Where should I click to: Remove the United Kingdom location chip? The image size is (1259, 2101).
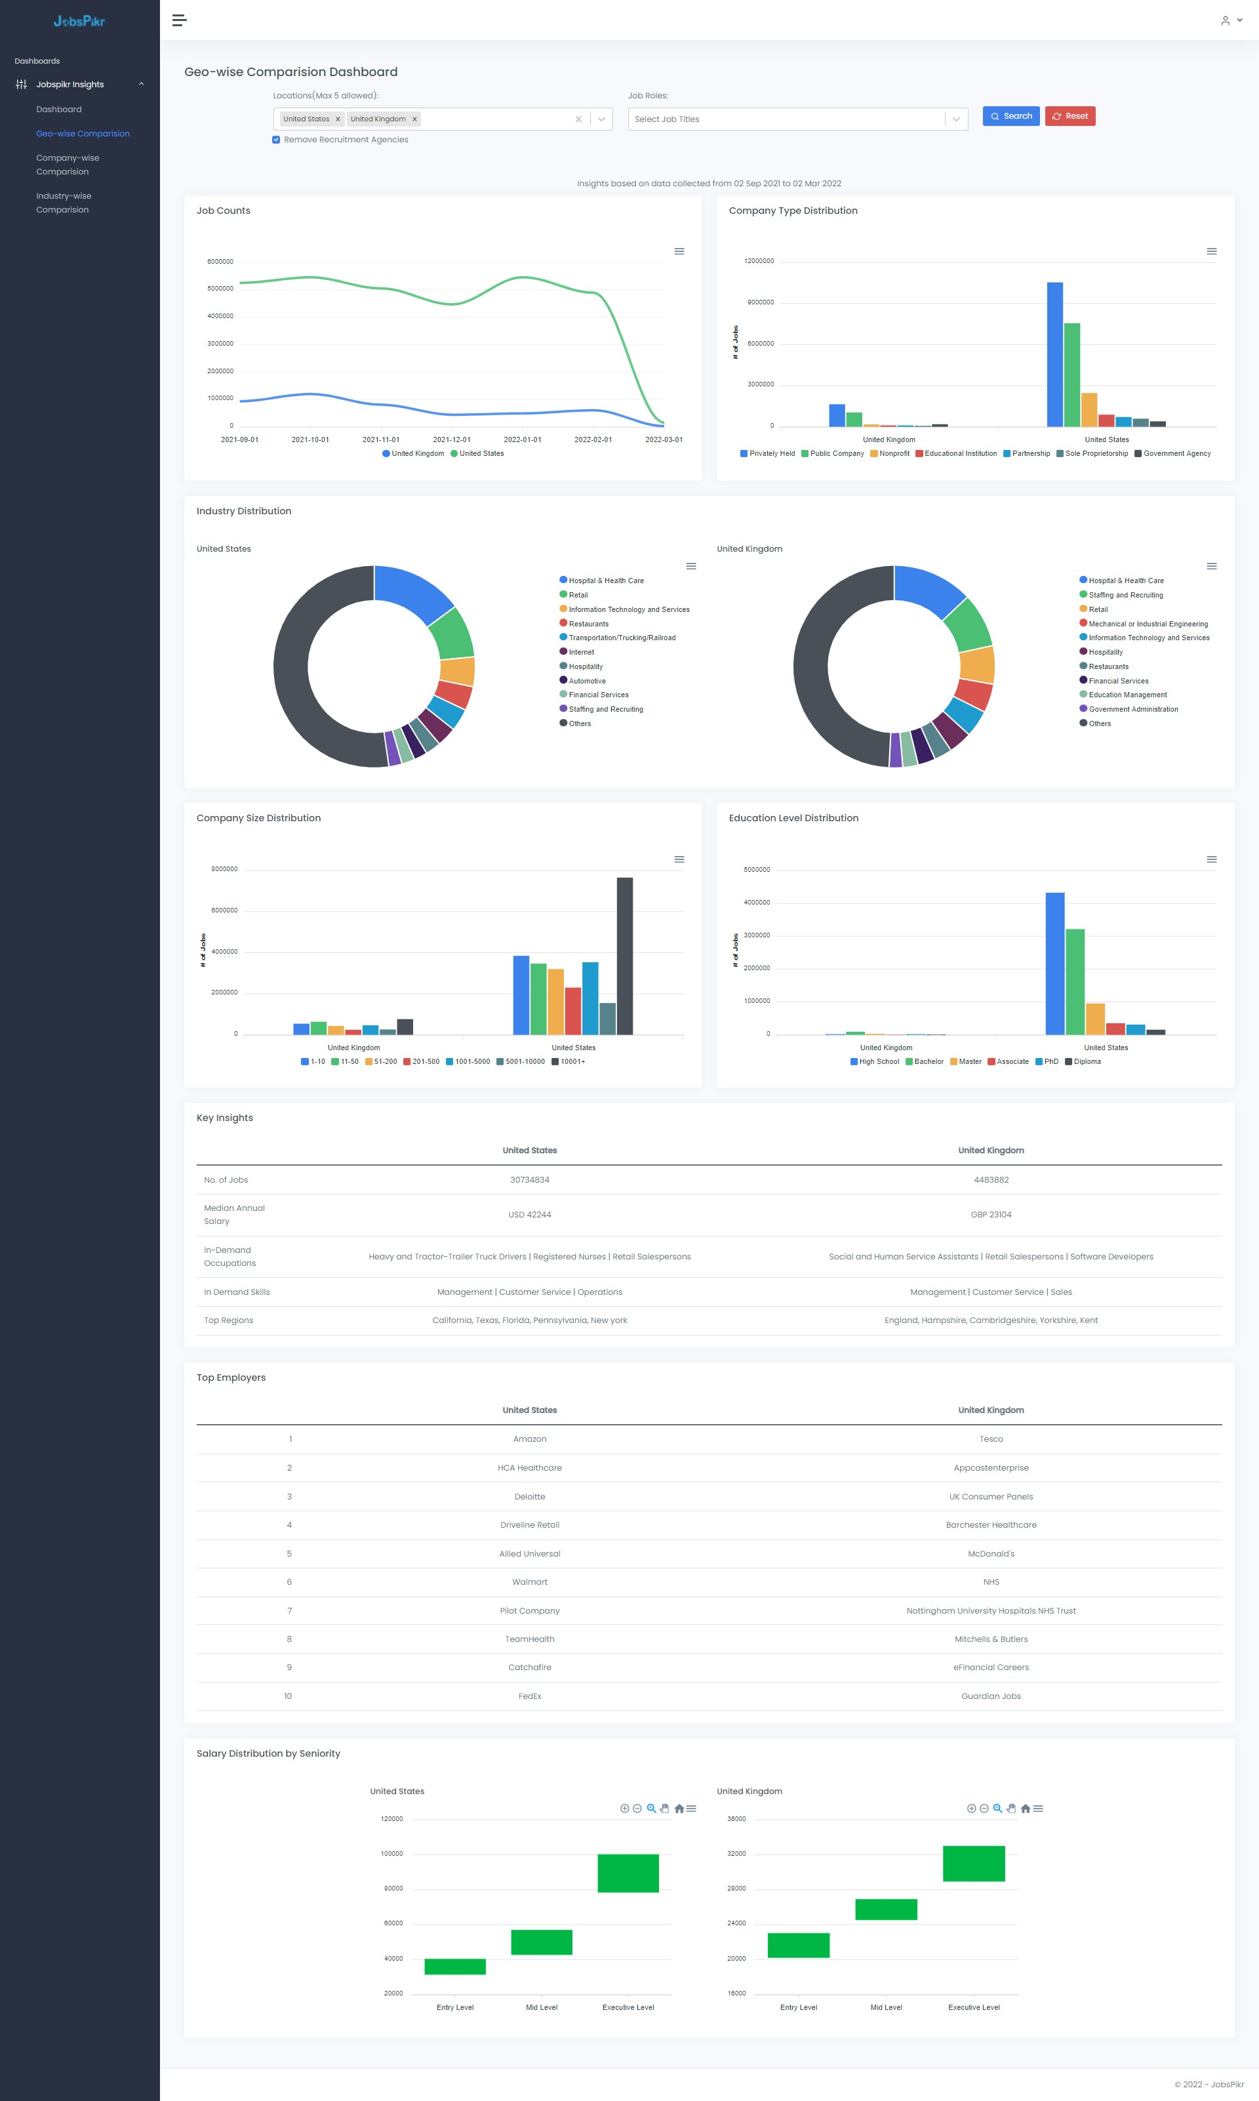(415, 119)
